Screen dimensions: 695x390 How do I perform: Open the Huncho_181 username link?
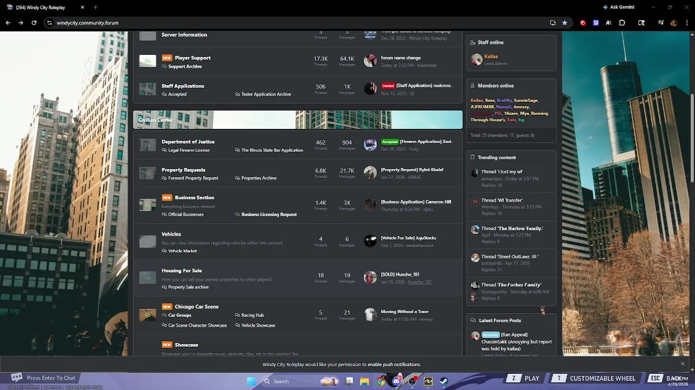(x=420, y=282)
